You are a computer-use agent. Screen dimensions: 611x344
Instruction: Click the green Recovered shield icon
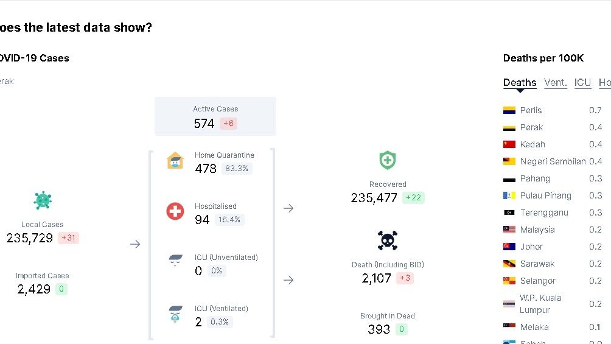(x=388, y=161)
